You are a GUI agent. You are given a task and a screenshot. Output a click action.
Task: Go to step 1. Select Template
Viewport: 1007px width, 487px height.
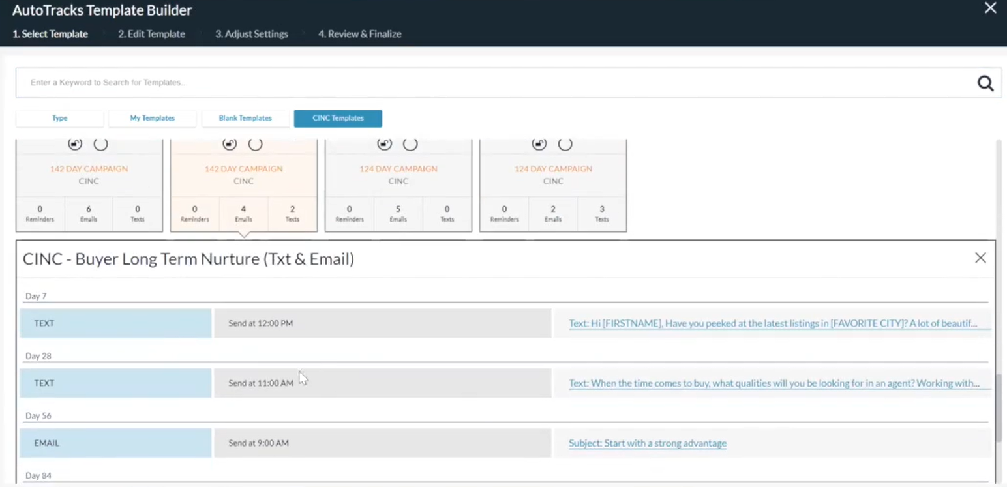[x=50, y=34]
